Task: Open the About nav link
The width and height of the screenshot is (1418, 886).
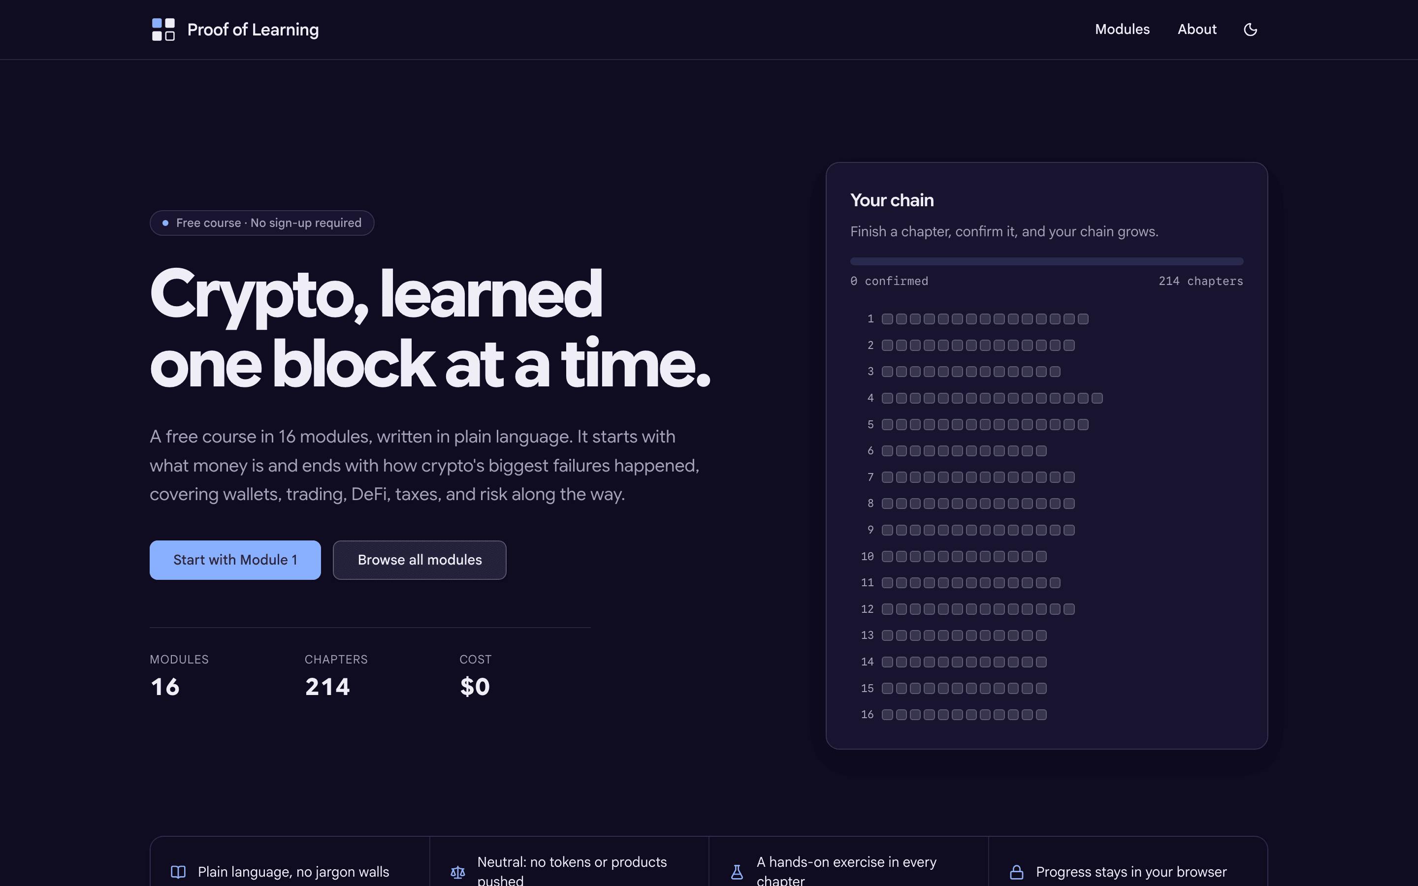Action: (1197, 30)
